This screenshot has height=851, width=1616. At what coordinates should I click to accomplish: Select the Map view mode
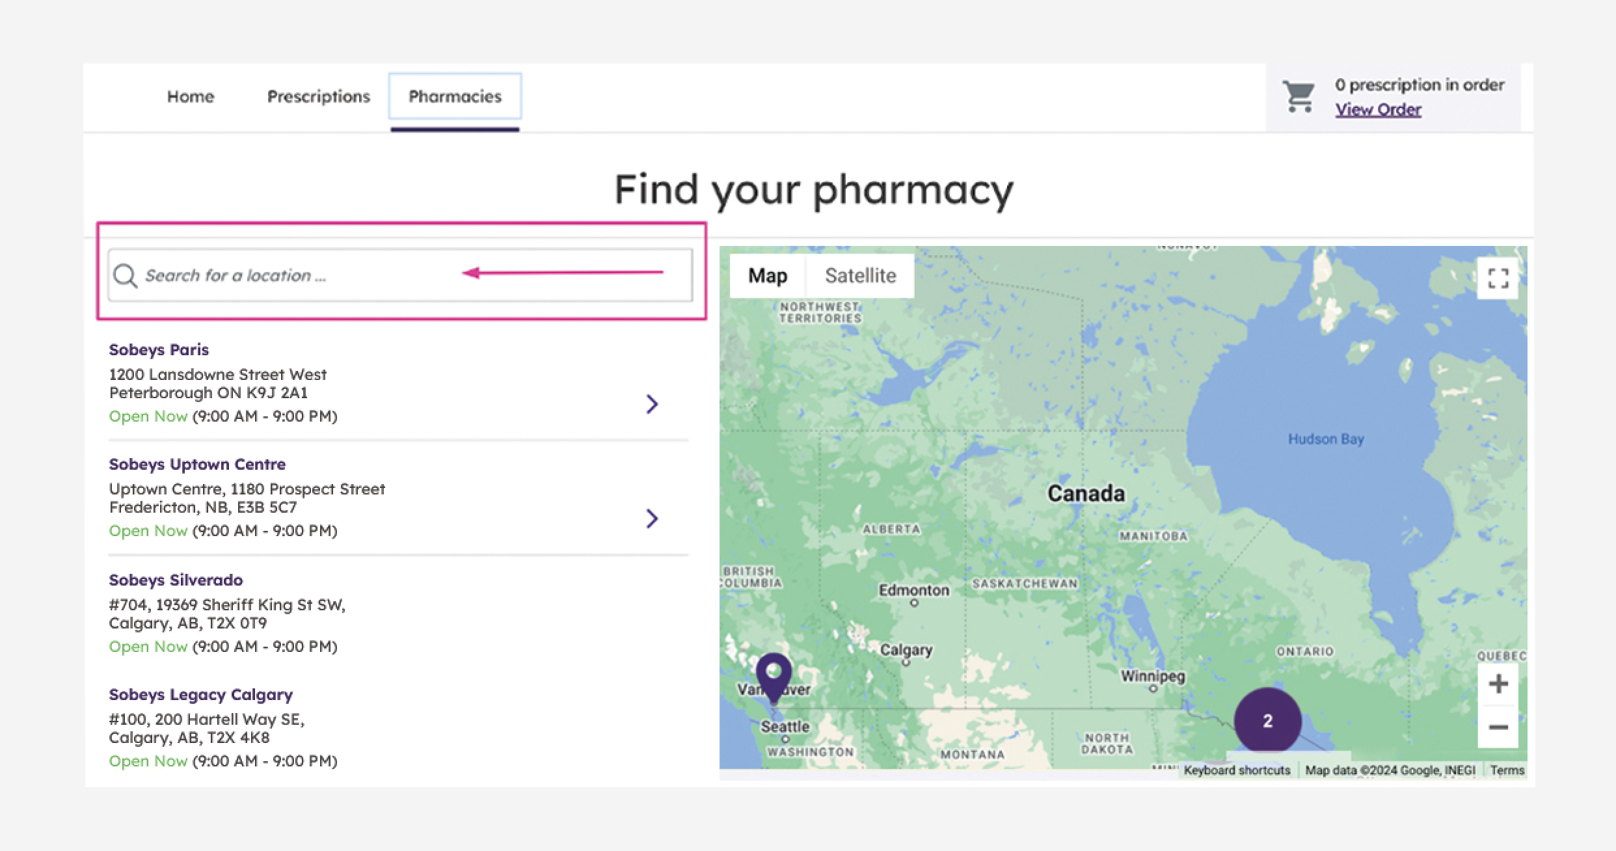pos(768,275)
